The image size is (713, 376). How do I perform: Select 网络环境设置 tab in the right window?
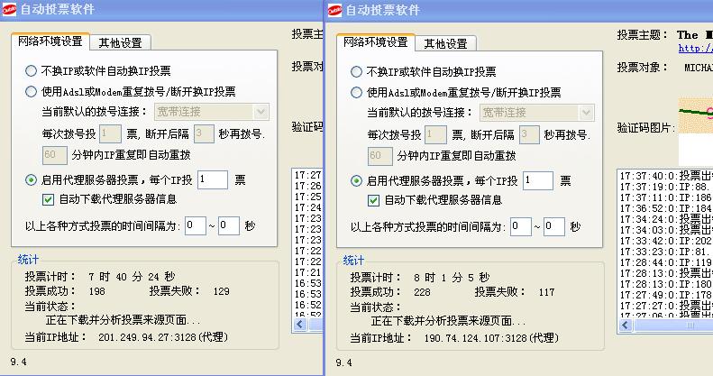[376, 42]
